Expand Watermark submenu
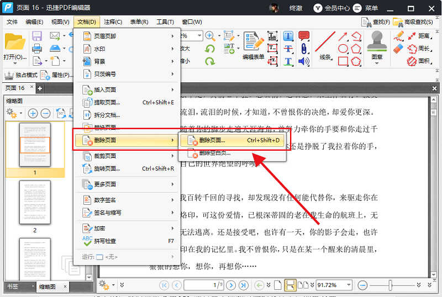Screen dimensions: 442x297 tap(127, 49)
